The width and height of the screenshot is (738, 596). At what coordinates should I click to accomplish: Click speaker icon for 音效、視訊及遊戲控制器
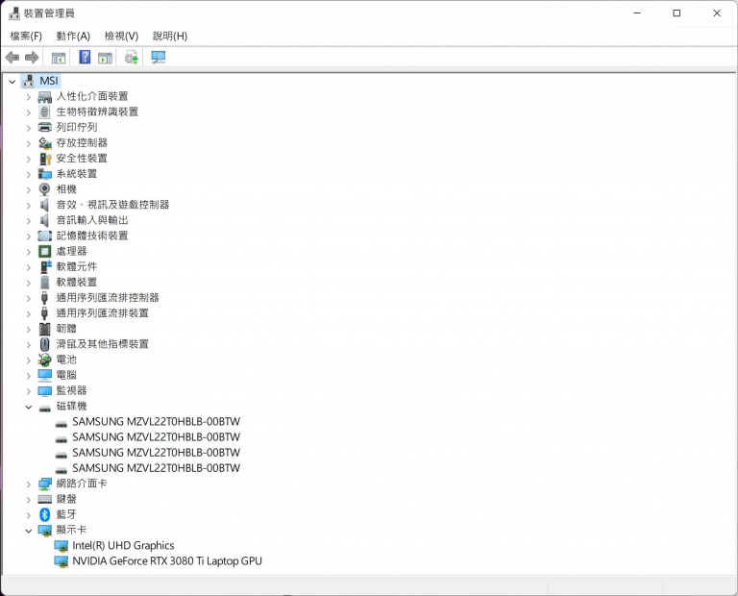(x=44, y=205)
